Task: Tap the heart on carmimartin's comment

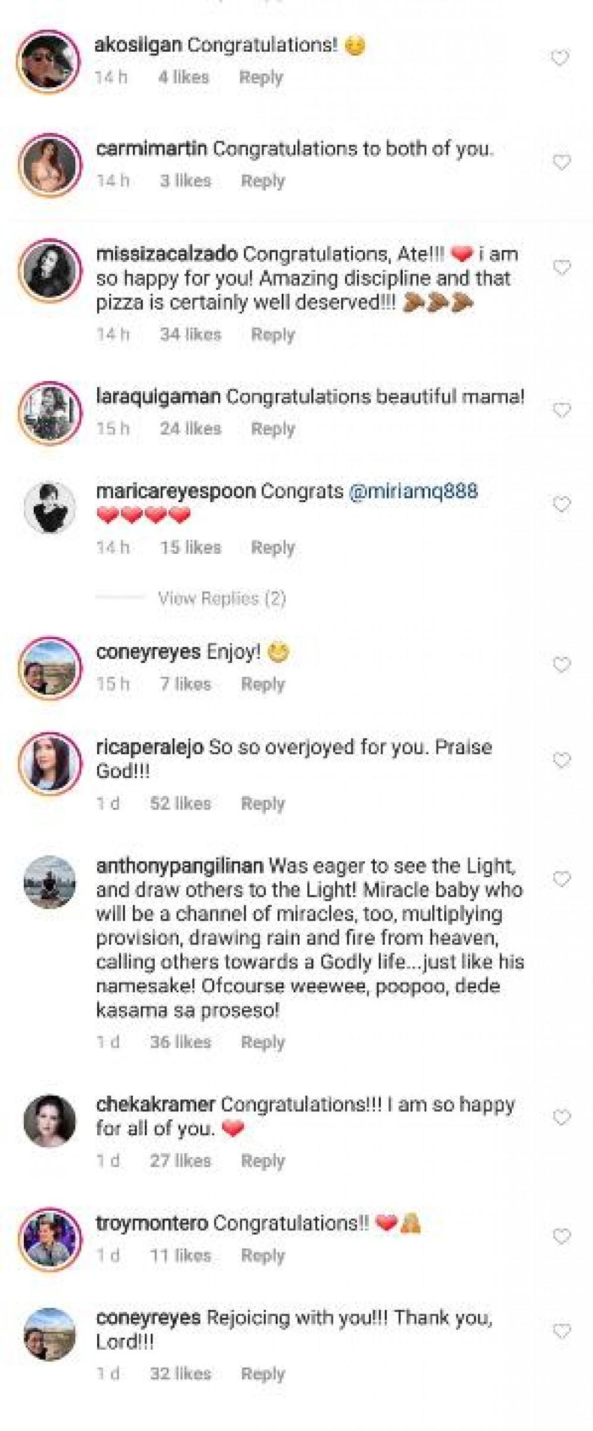Action: coord(561,162)
